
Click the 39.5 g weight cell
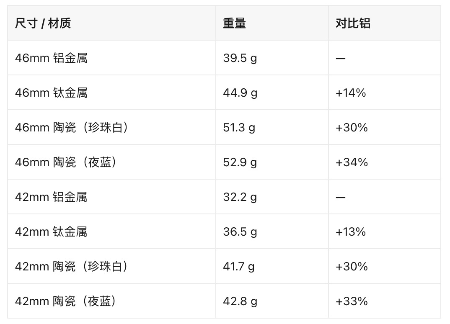[240, 58]
